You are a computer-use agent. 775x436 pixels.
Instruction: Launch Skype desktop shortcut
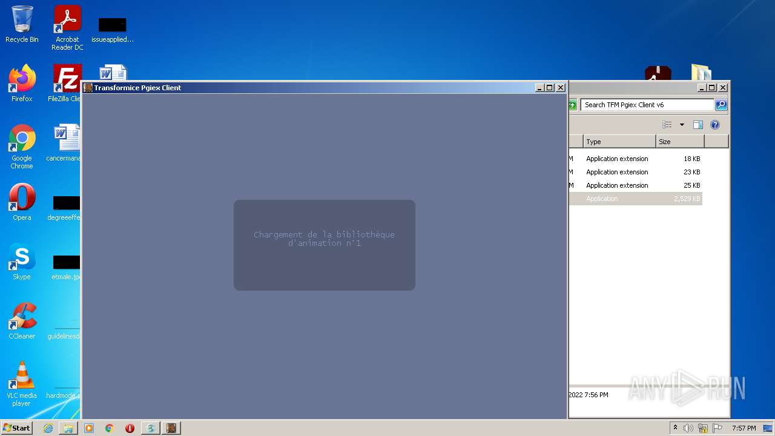22,262
